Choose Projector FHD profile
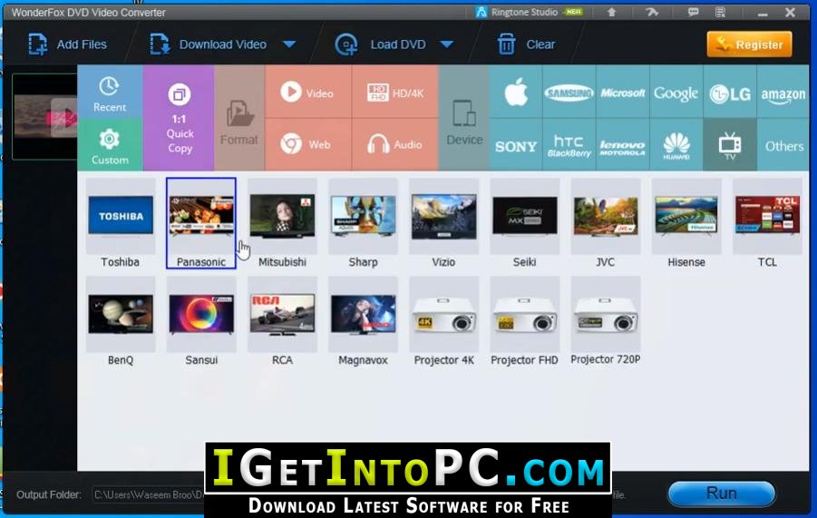The width and height of the screenshot is (817, 518). pos(525,321)
